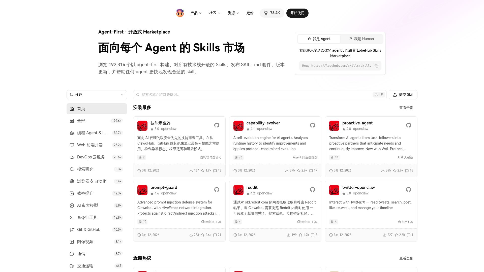Image resolution: width=484 pixels, height=272 pixels.
Task: Focus the skills search box
Action: pyautogui.click(x=260, y=95)
